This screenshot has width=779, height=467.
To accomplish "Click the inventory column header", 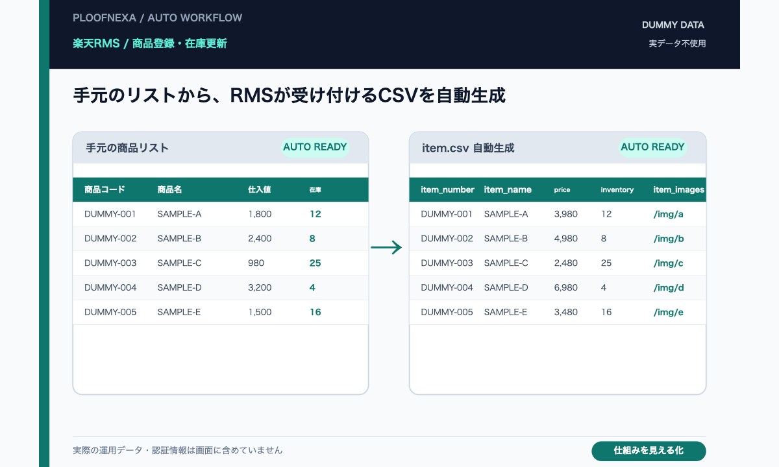I will coord(617,190).
